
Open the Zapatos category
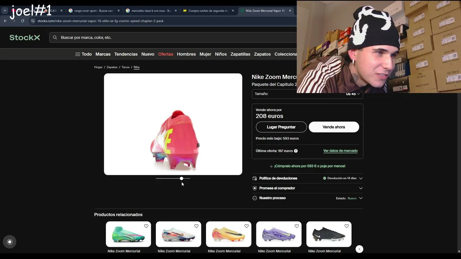(x=262, y=54)
